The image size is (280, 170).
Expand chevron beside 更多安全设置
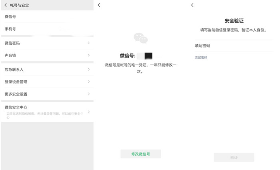(x=89, y=94)
